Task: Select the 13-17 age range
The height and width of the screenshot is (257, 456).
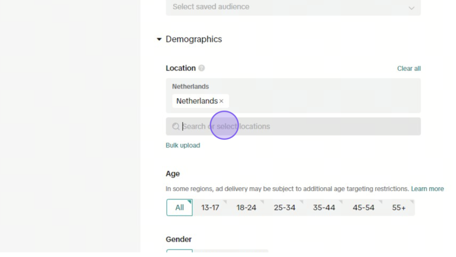Action: pos(210,207)
